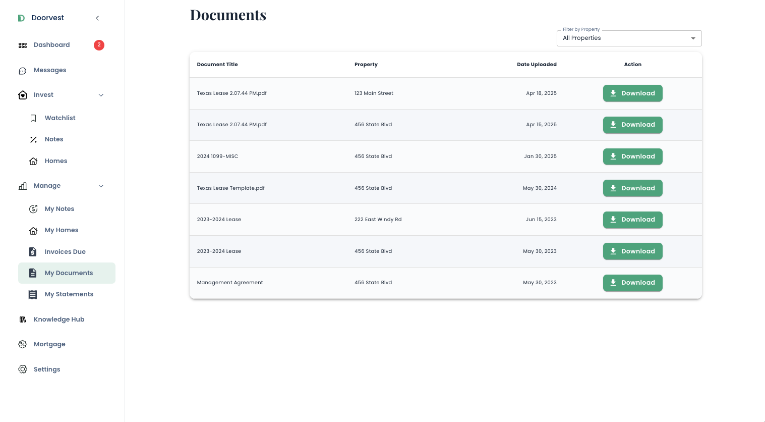Image resolution: width=765 pixels, height=422 pixels.
Task: Click the Mortgage icon in the sidebar
Action: pos(23,344)
